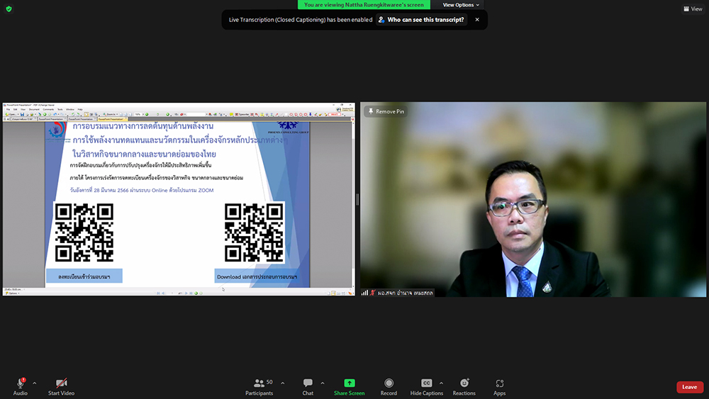The width and height of the screenshot is (709, 399).
Task: Expand caption options arrow beside Hide Captions
Action: (x=441, y=383)
